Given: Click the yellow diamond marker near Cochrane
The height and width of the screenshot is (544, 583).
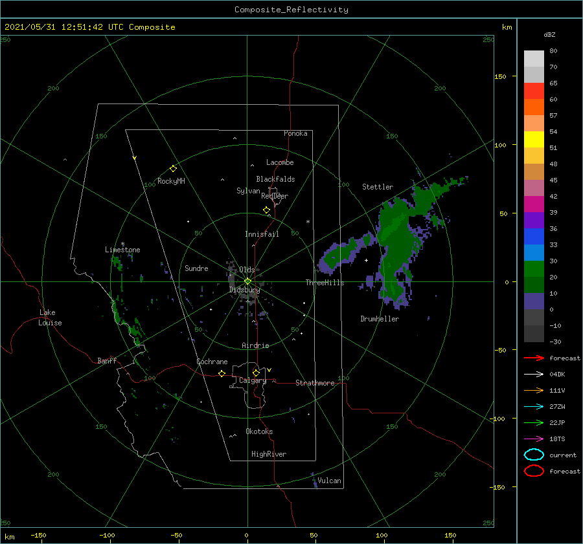Looking at the screenshot, I should [x=222, y=374].
